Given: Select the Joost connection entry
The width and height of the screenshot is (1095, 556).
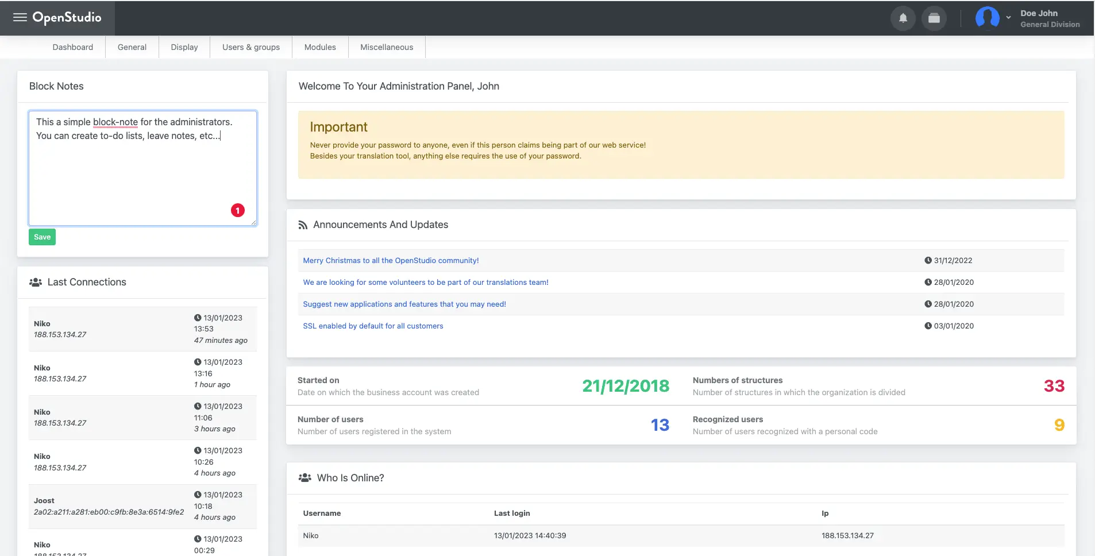Looking at the screenshot, I should click(142, 506).
